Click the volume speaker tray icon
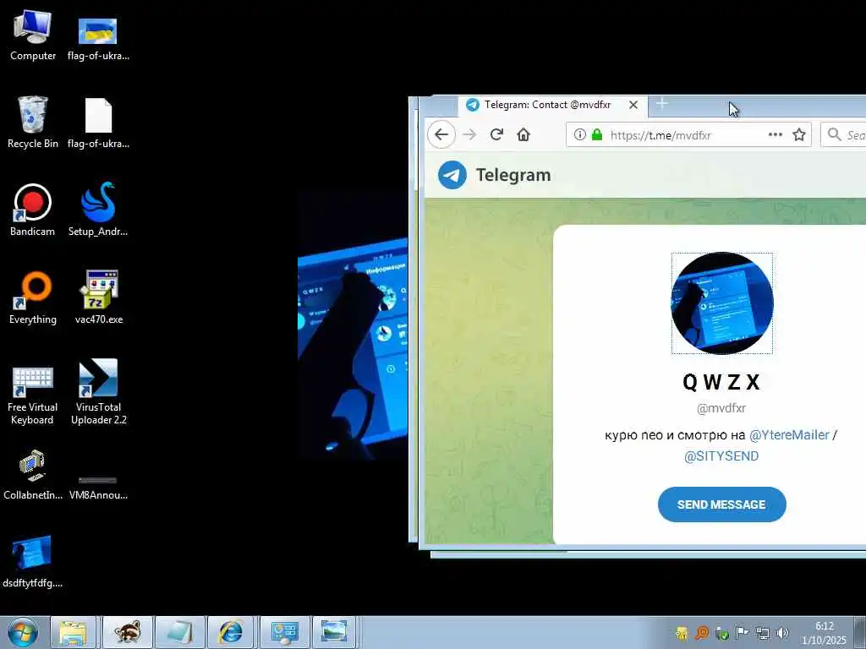This screenshot has width=866, height=649. pos(782,633)
